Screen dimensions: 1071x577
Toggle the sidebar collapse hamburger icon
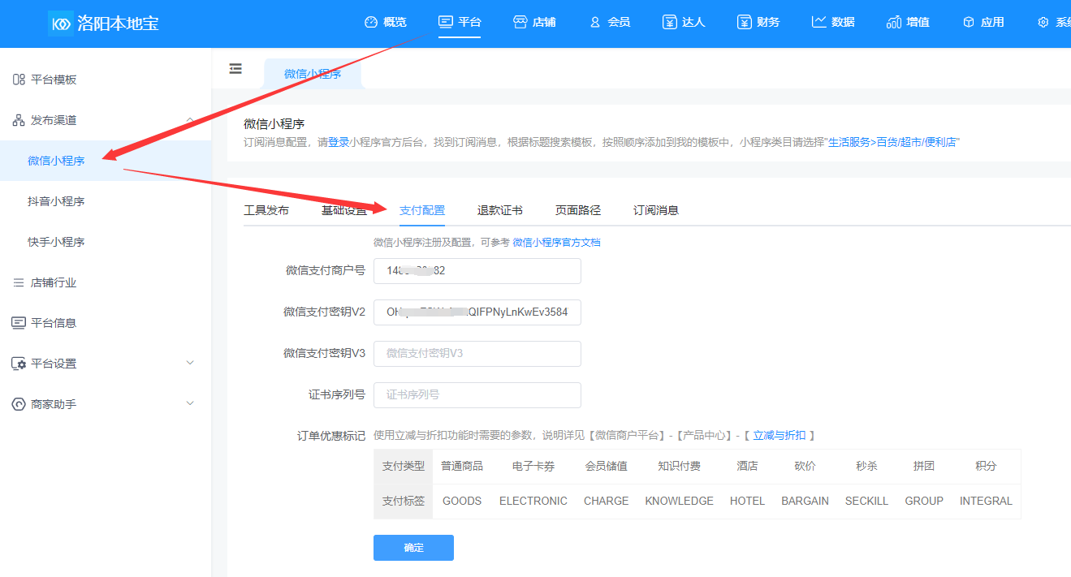pyautogui.click(x=235, y=69)
